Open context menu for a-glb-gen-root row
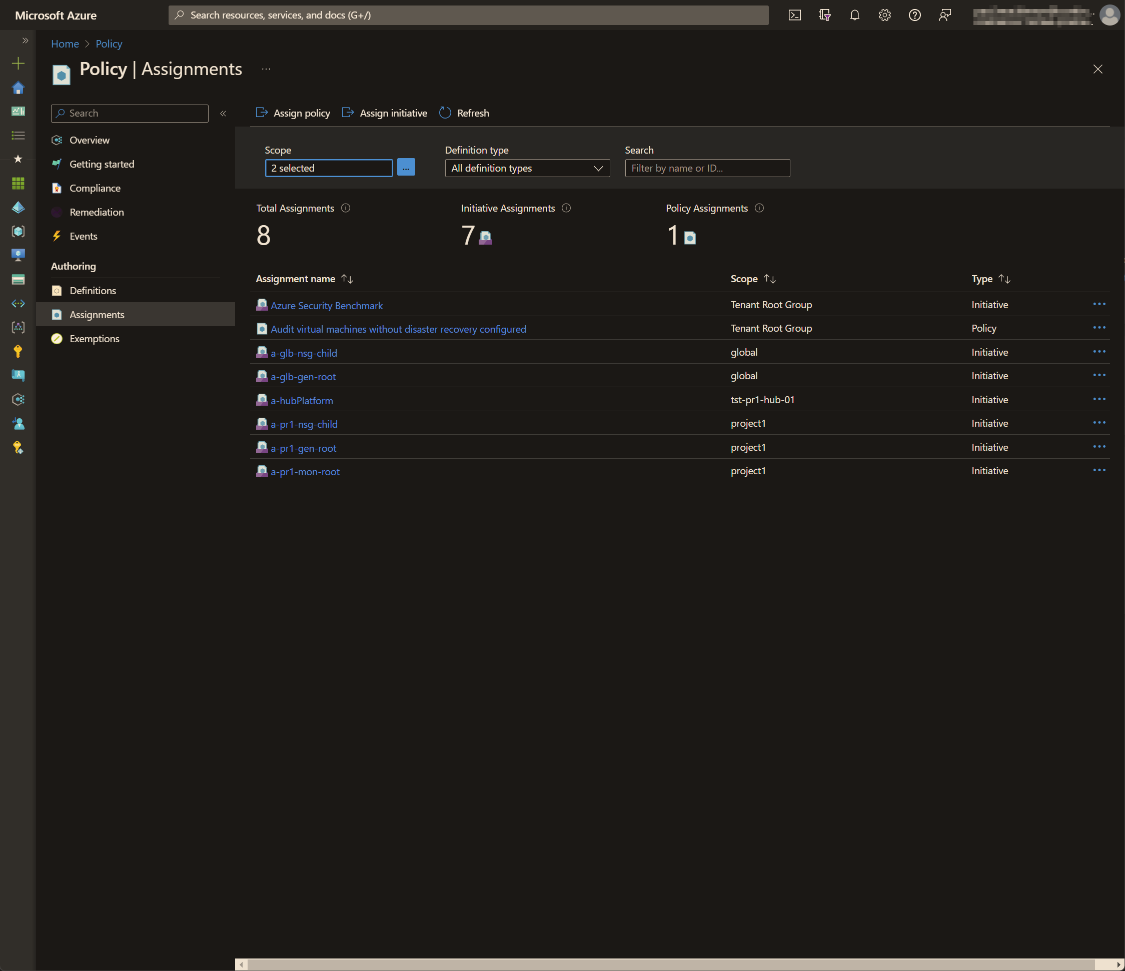The image size is (1125, 971). pyautogui.click(x=1099, y=375)
